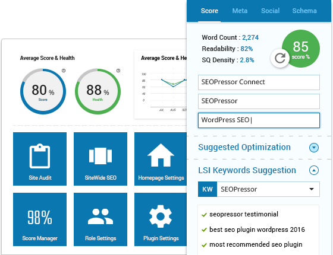Open the Plugin Settings gear tile
The height and width of the screenshot is (255, 333).
click(161, 219)
